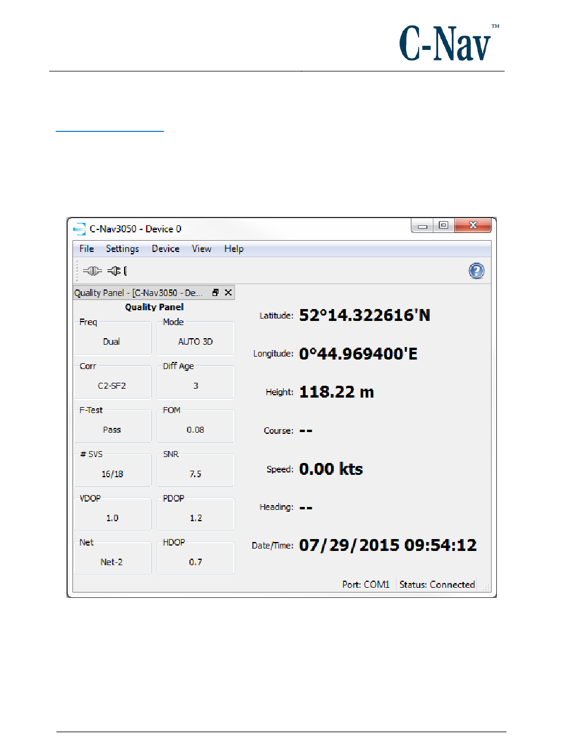
Task: Click the Corr value C2-SF2
Action: pos(112,386)
